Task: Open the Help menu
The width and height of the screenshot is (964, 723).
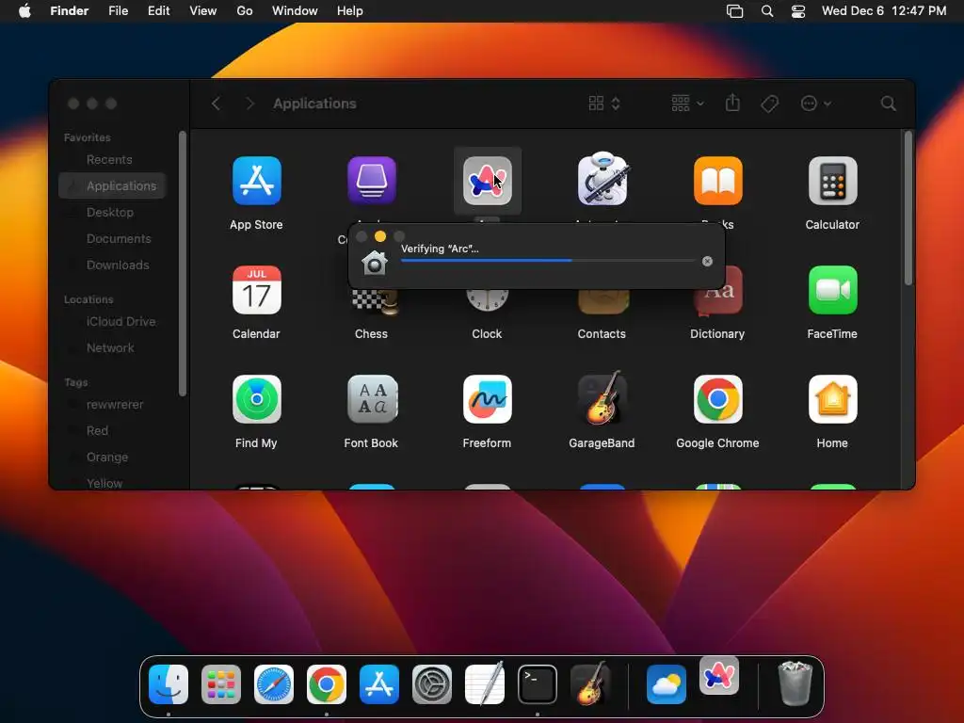Action: click(350, 10)
